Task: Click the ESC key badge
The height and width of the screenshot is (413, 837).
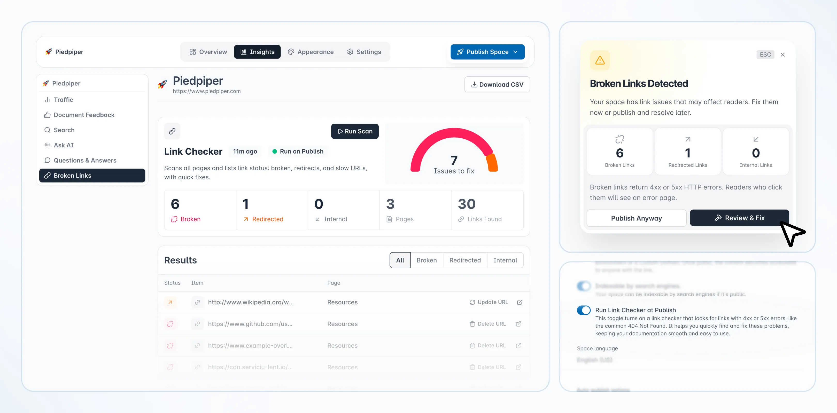Action: pos(765,54)
